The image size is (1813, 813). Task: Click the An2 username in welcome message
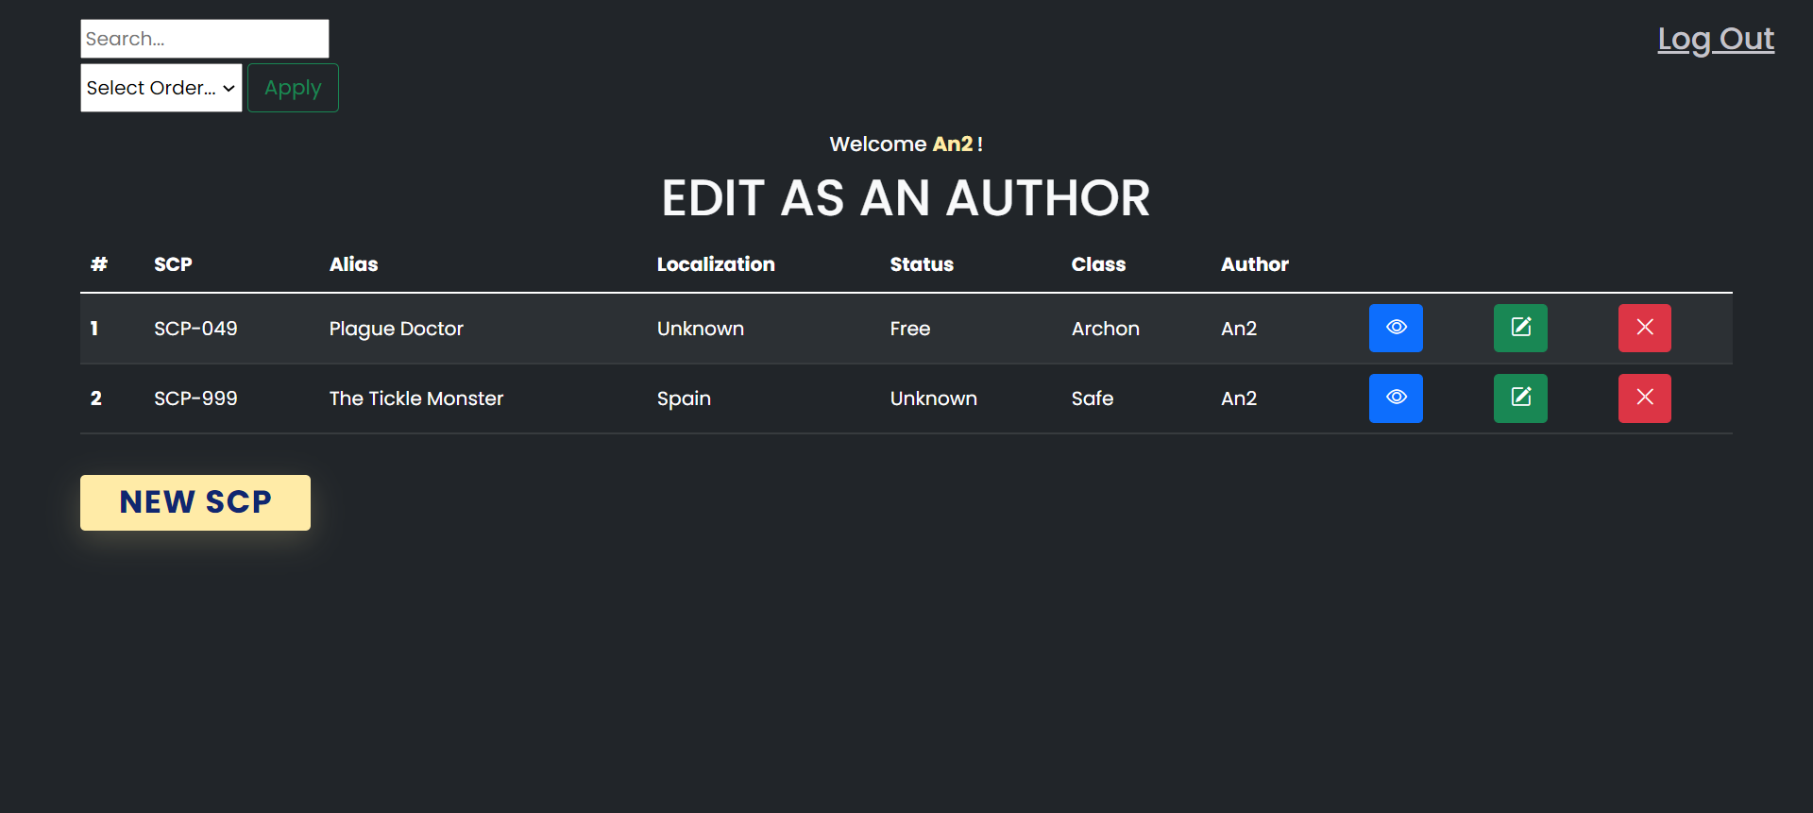click(x=953, y=144)
